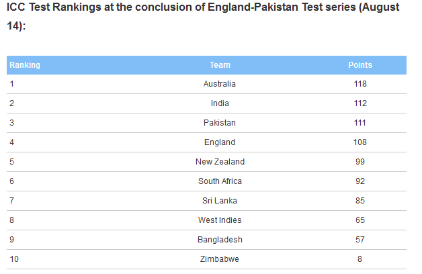Click Pakistan's 111 points value

pos(360,123)
